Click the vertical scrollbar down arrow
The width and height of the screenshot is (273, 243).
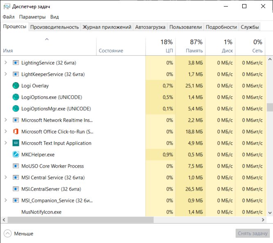(270, 213)
